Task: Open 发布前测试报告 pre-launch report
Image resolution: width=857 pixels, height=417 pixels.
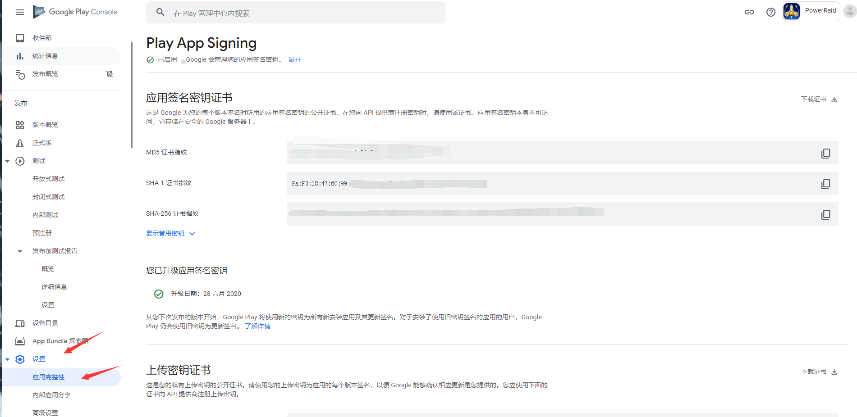Action: [x=55, y=251]
